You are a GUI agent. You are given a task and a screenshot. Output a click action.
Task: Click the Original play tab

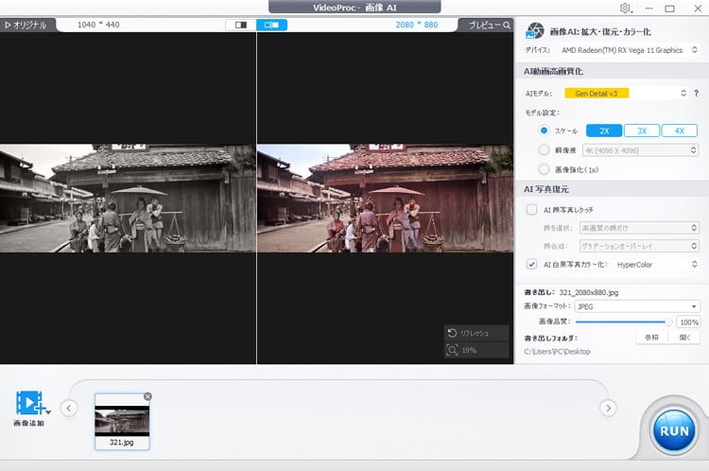[x=26, y=26]
